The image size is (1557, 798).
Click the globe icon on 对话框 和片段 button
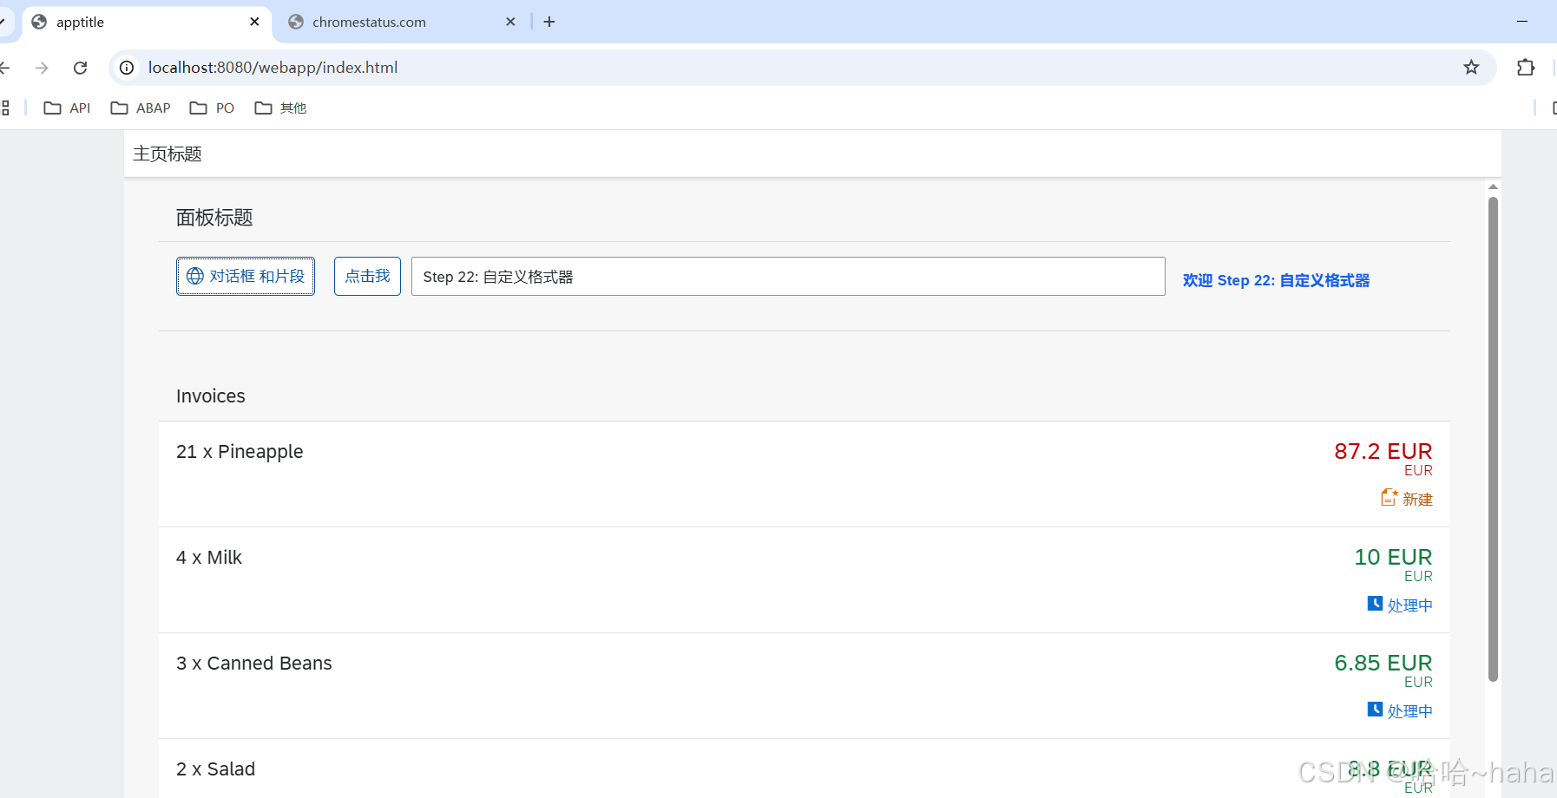194,276
